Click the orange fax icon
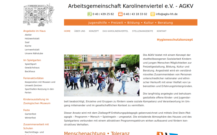The width and height of the screenshot is (217, 135). tap(120, 14)
